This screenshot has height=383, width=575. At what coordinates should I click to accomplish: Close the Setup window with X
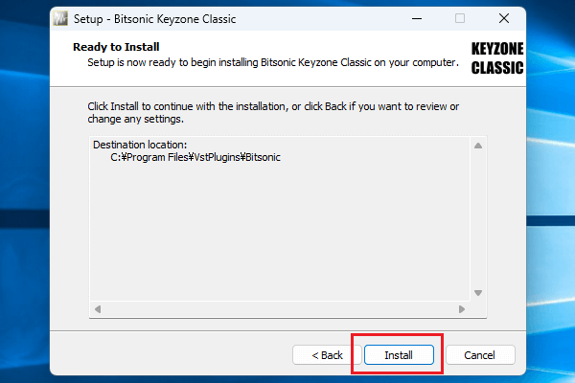pos(504,18)
